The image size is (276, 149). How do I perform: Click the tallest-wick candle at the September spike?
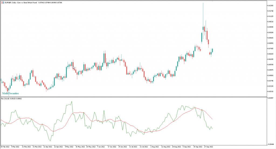(x=203, y=28)
